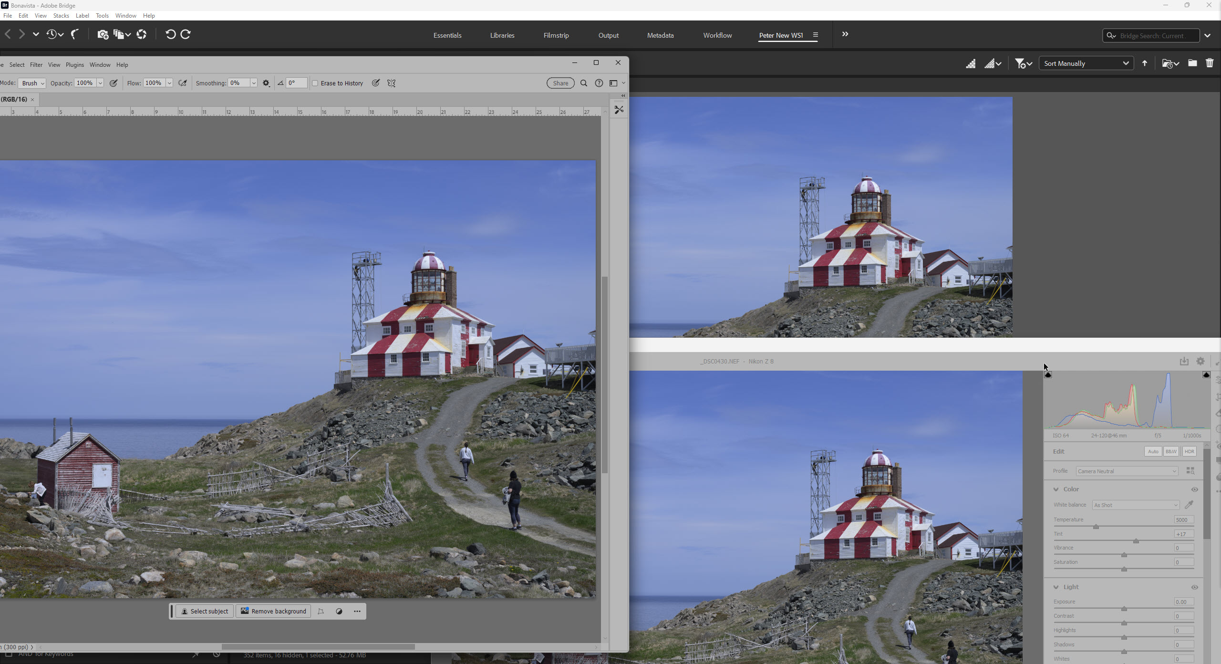
Task: Click the Remove background button
Action: [273, 611]
